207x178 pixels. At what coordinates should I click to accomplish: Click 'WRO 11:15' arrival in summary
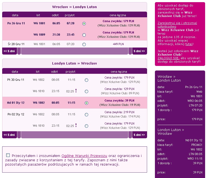pos(195,159)
